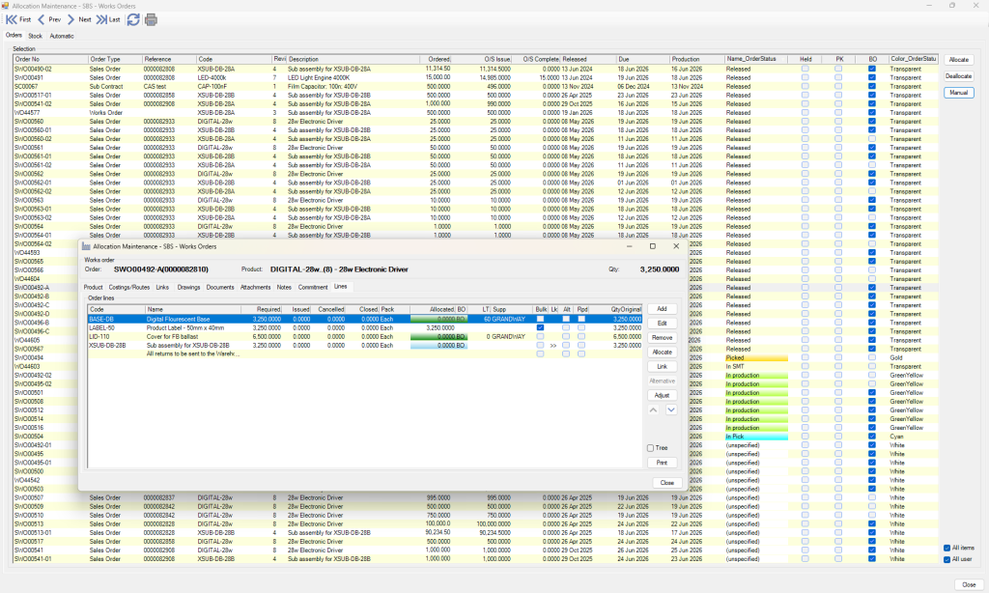Select row SWO00504 in main list
Screen dimensions: 989x593
[x=45, y=437]
